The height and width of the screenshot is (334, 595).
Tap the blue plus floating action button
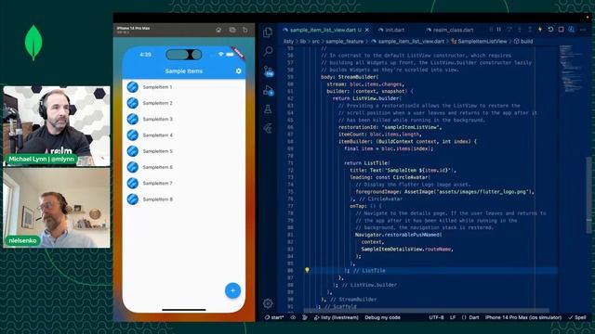(x=232, y=290)
